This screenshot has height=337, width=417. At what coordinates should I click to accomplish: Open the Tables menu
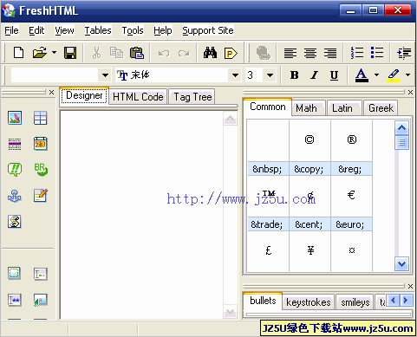(x=98, y=30)
